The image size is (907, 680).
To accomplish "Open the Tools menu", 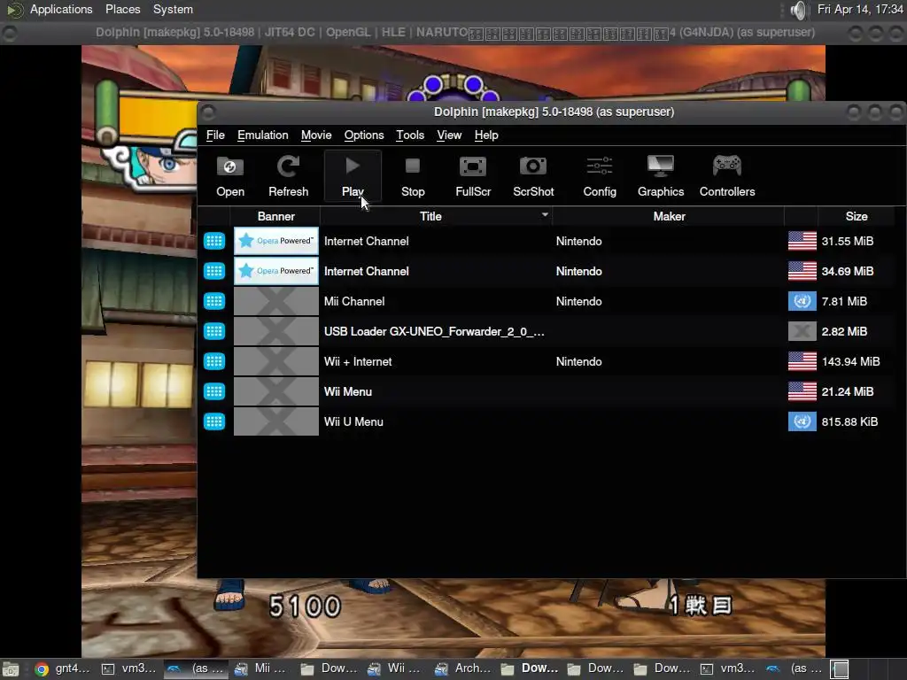I will [410, 135].
